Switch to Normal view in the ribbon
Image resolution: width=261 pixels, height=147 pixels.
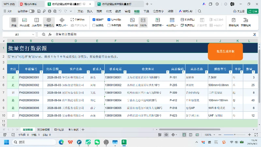14,22
